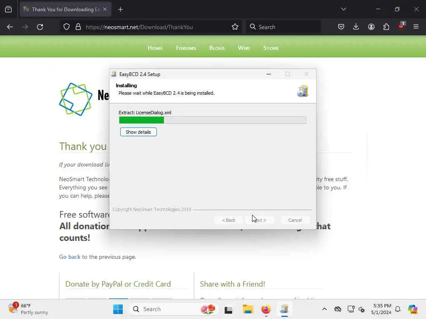
Task: Open the Copilot preview taskbar icon
Action: click(412, 309)
